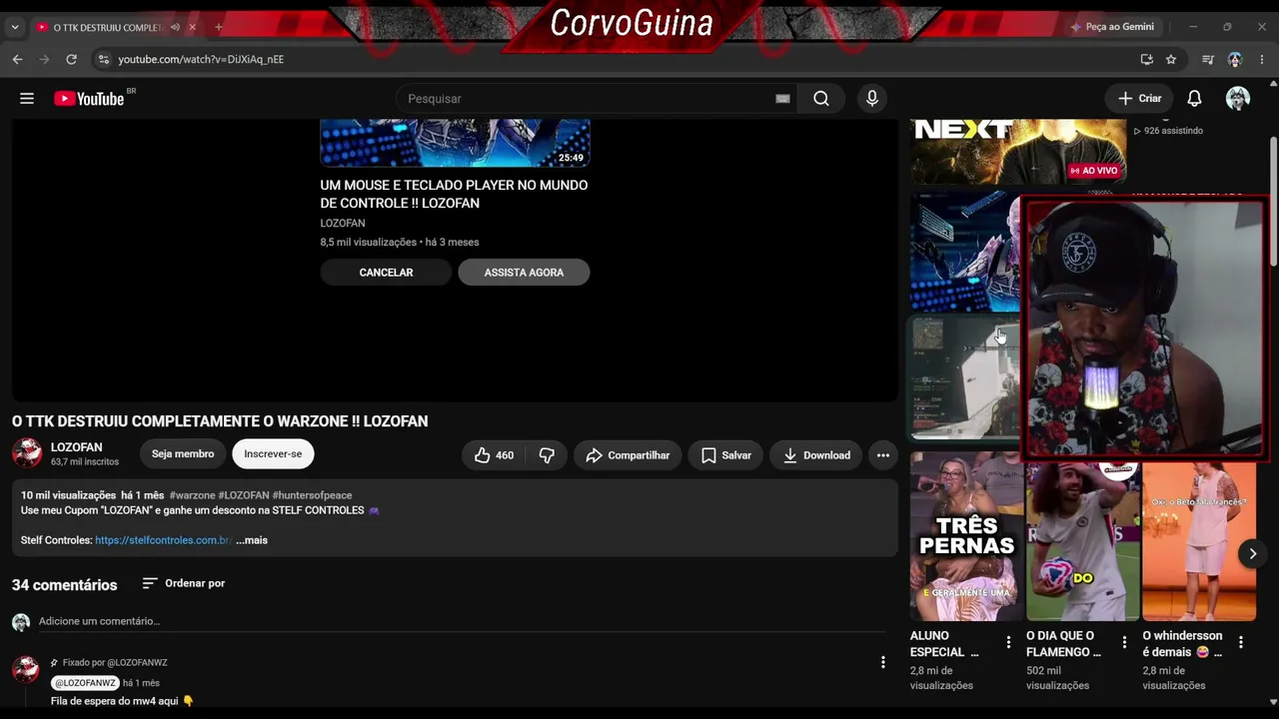Click the video title O TTK DESTRUIU COMPLETAMENTE
The image size is (1279, 719).
pyautogui.click(x=220, y=421)
